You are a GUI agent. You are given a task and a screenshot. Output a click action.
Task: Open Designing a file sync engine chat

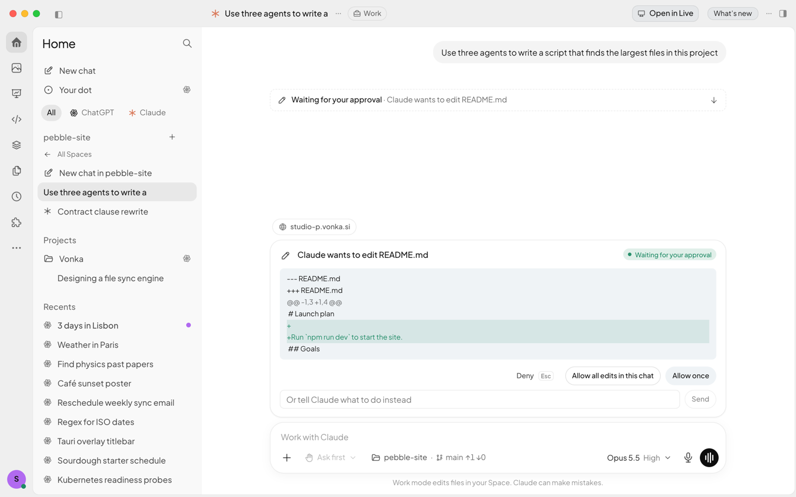pyautogui.click(x=117, y=278)
